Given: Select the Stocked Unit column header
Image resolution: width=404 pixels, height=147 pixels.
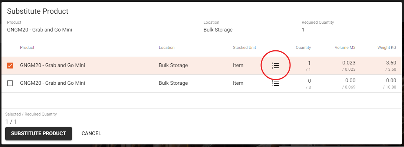Looking at the screenshot, I should point(244,47).
